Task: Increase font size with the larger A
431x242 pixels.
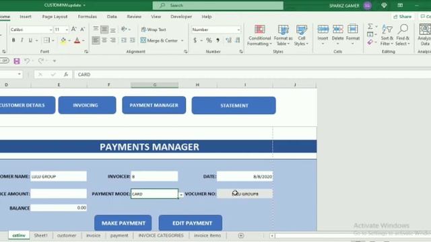Action: click(73, 30)
